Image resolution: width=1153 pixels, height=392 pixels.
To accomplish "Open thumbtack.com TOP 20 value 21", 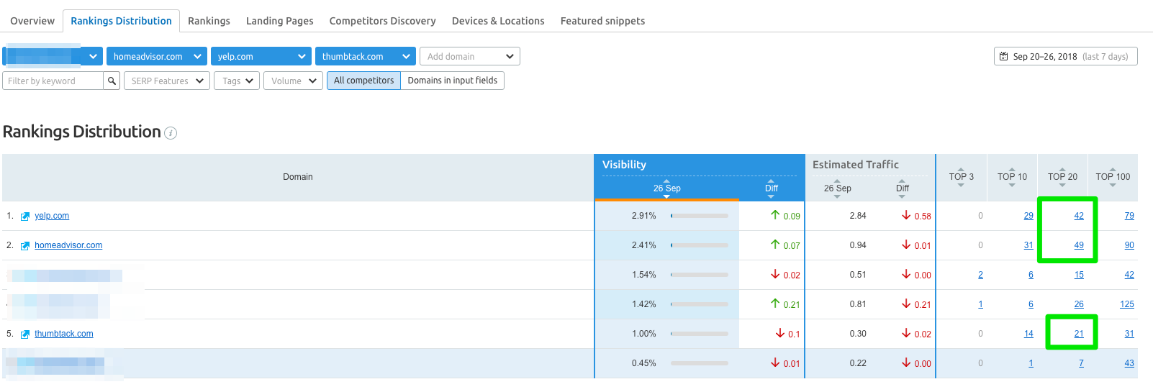I will [1079, 334].
